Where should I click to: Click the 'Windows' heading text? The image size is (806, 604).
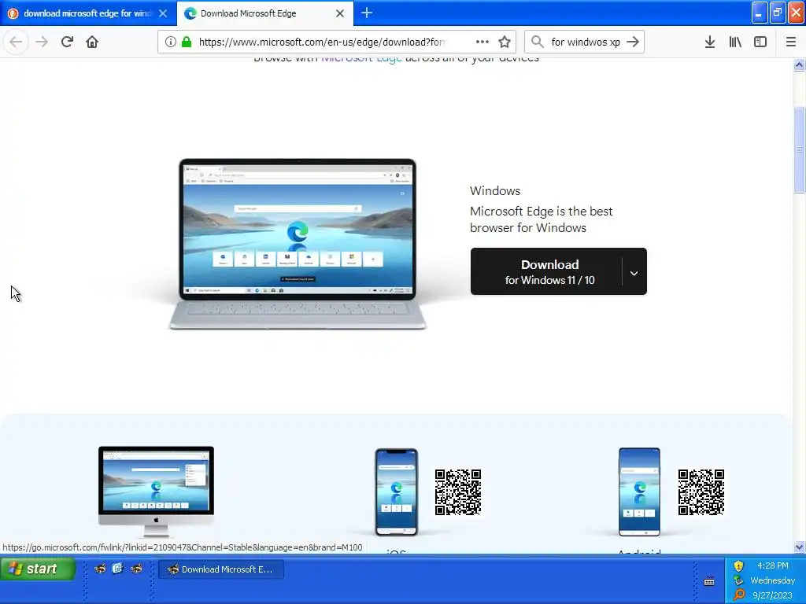tap(495, 190)
